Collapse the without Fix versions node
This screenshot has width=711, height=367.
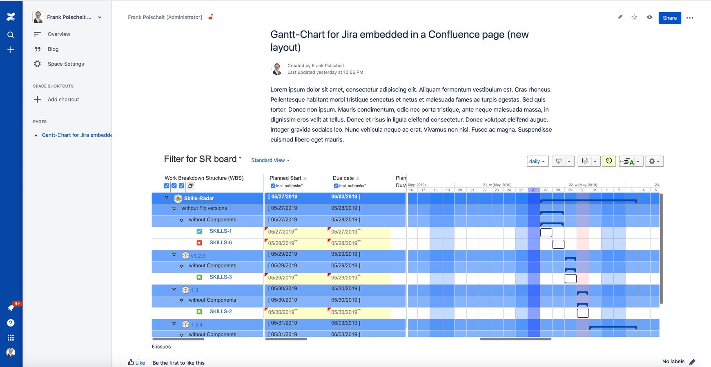174,209
